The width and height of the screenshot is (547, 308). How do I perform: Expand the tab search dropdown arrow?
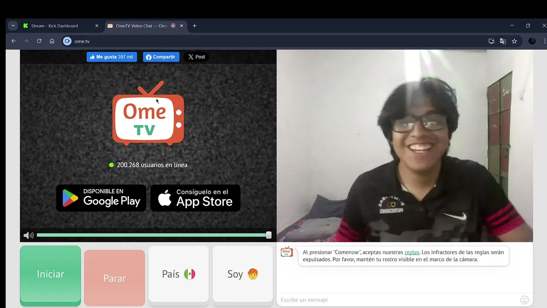click(13, 26)
